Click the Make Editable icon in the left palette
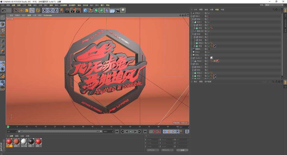 tap(2, 18)
